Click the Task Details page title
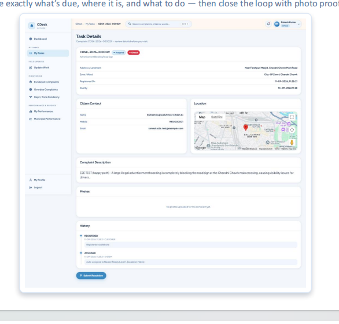Screen dimensions: 339x324 (x=89, y=36)
